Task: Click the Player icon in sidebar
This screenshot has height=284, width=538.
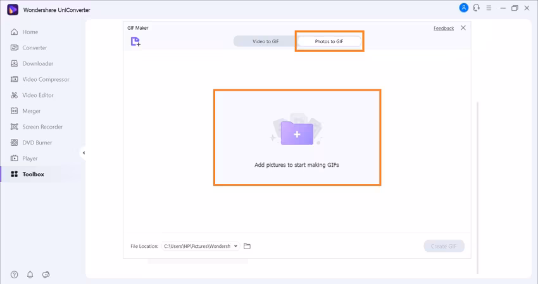Action: click(x=14, y=158)
